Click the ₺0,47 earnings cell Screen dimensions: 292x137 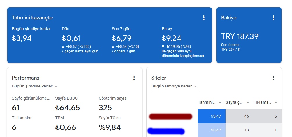212,130
